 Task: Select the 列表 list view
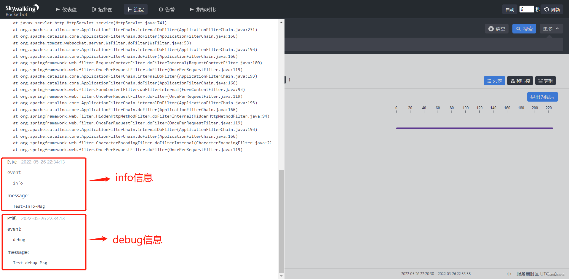tap(494, 81)
